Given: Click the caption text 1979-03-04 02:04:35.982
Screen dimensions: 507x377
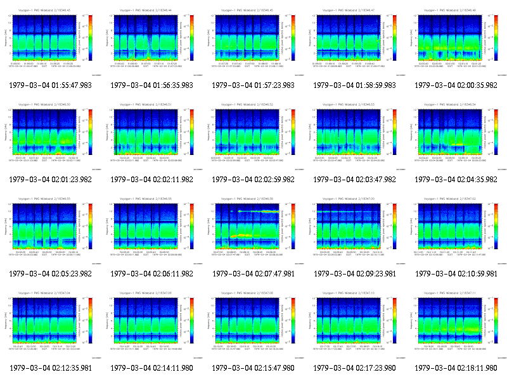Looking at the screenshot, I should pos(456,180).
